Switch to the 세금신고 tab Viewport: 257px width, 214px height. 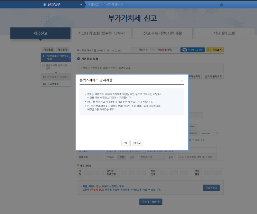[40, 33]
